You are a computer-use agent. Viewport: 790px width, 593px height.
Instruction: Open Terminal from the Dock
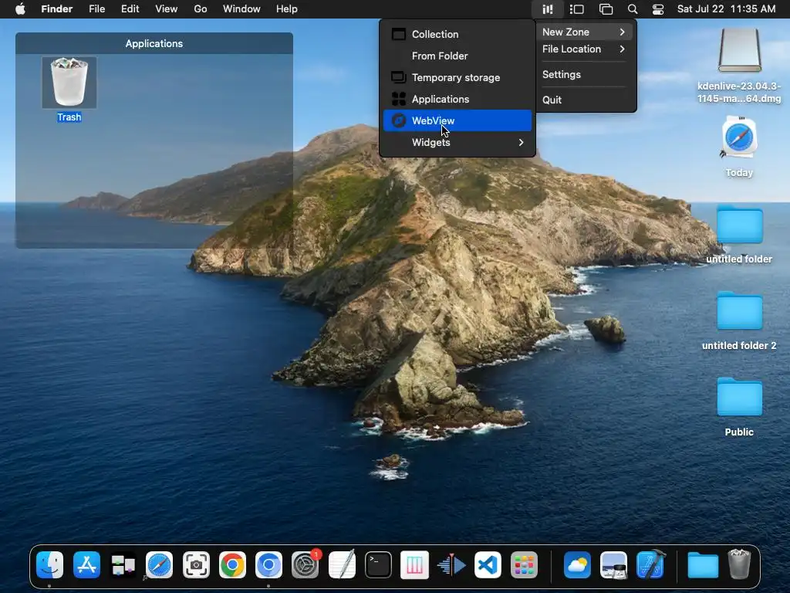pos(378,566)
